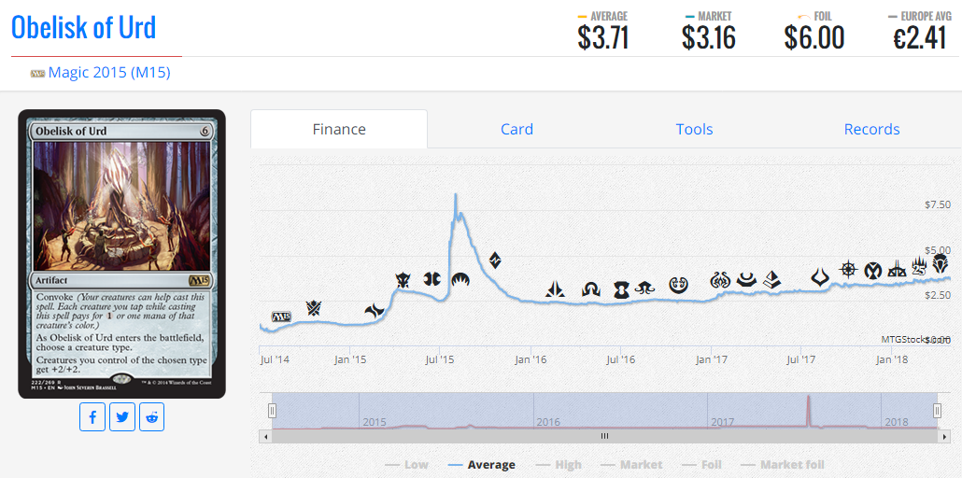Open the Tools tab
Image resolution: width=962 pixels, height=478 pixels.
694,130
